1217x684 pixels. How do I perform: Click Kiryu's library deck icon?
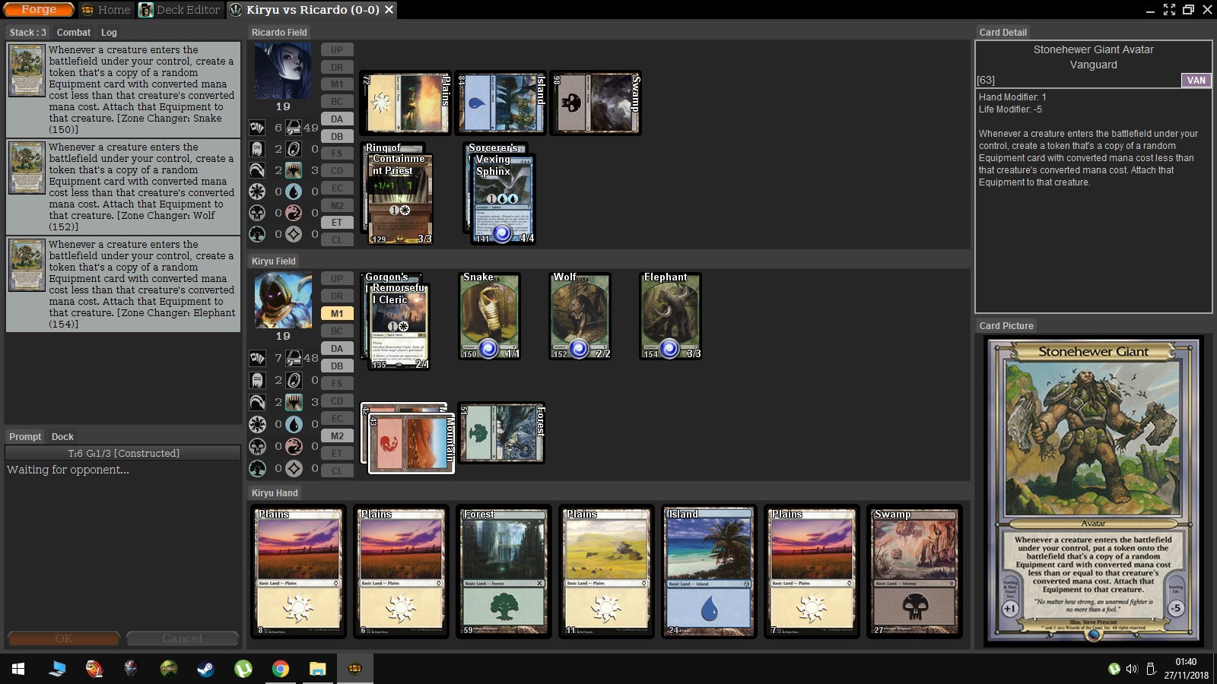[x=294, y=358]
